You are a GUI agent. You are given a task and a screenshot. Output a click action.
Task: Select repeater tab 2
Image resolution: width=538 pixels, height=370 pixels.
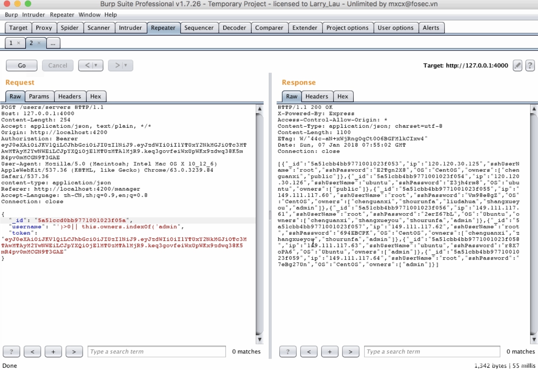[31, 43]
